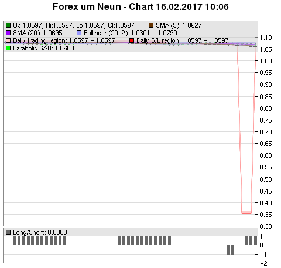Screen dimensions: 281x268
Task: Click the bright green Parabolic SAR swatch
Action: click(x=8, y=48)
